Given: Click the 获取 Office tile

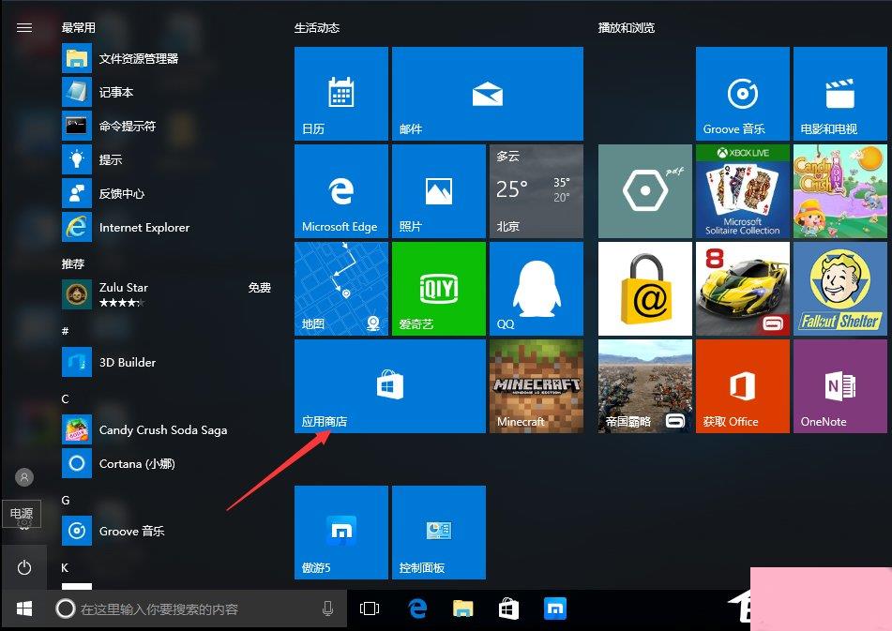Looking at the screenshot, I should click(x=742, y=386).
